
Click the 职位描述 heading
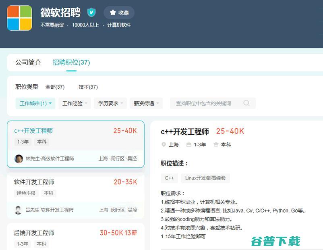pyautogui.click(x=174, y=164)
